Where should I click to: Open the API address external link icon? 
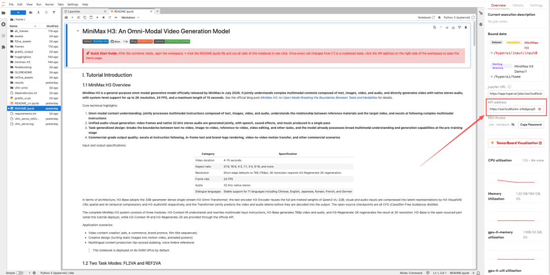click(539, 109)
